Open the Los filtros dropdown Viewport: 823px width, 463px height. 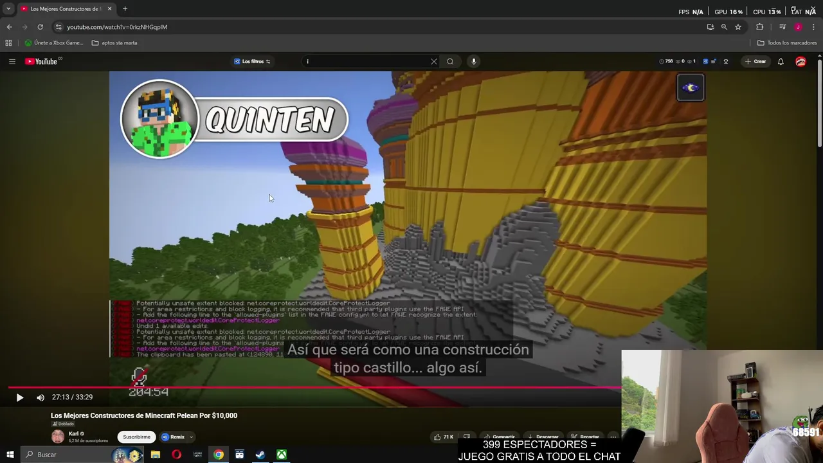tap(252, 61)
